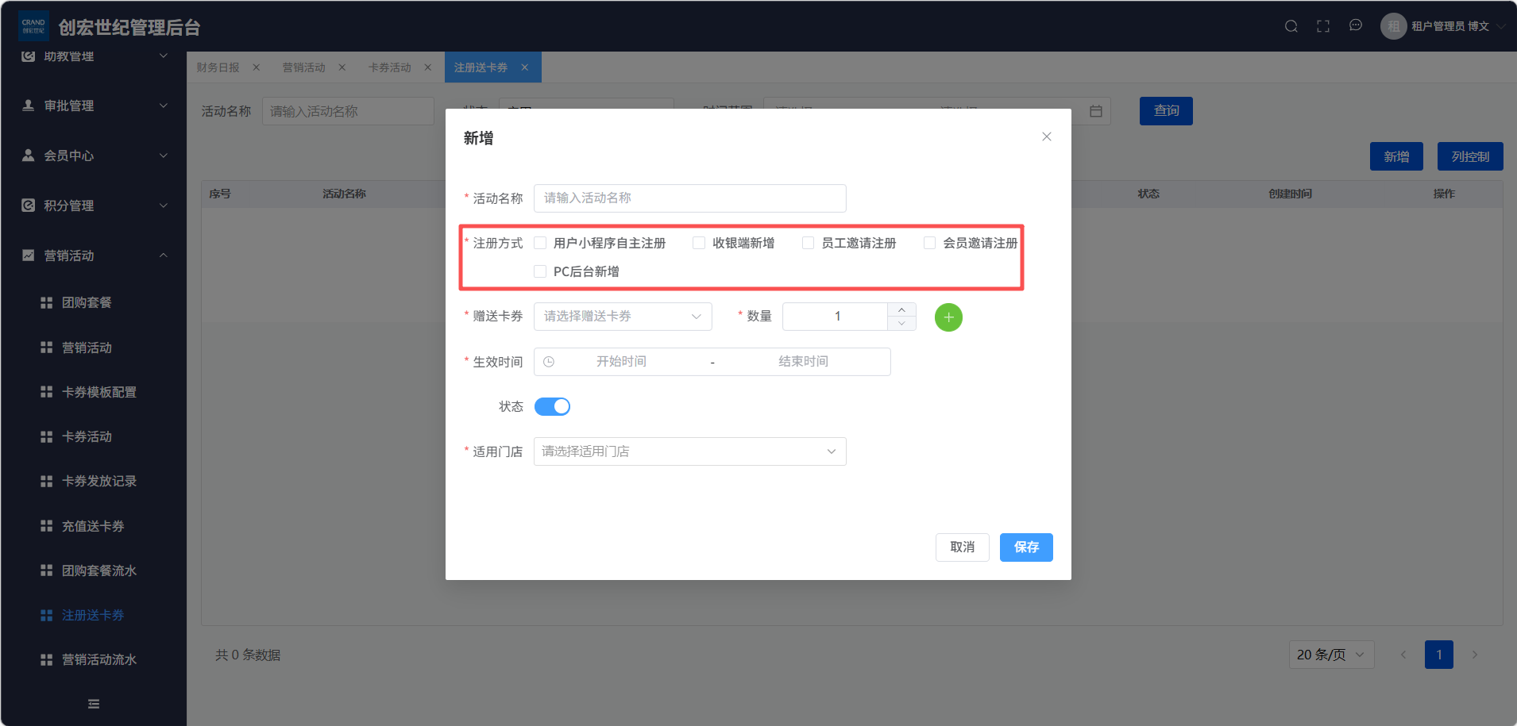Click the green plus to add another gift card row

[948, 317]
